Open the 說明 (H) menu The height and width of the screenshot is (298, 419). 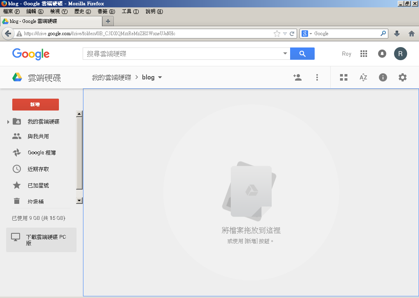[154, 11]
